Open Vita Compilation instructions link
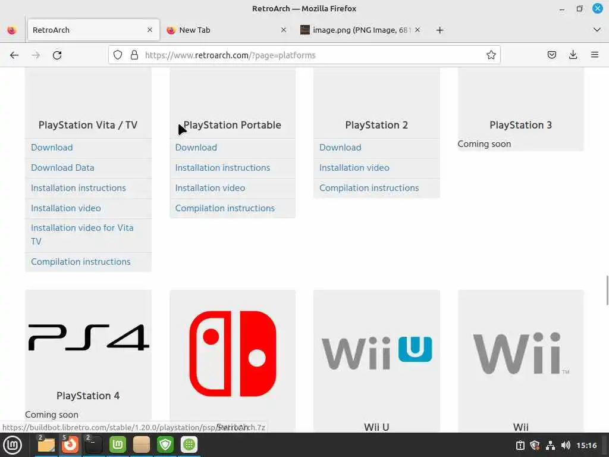Screen dimensions: 609x457 click(81, 262)
